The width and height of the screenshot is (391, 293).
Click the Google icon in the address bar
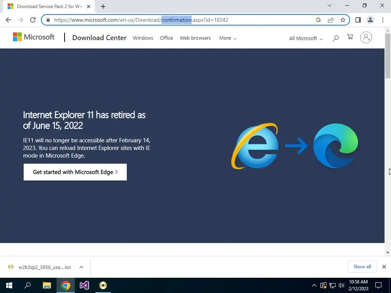[318, 20]
